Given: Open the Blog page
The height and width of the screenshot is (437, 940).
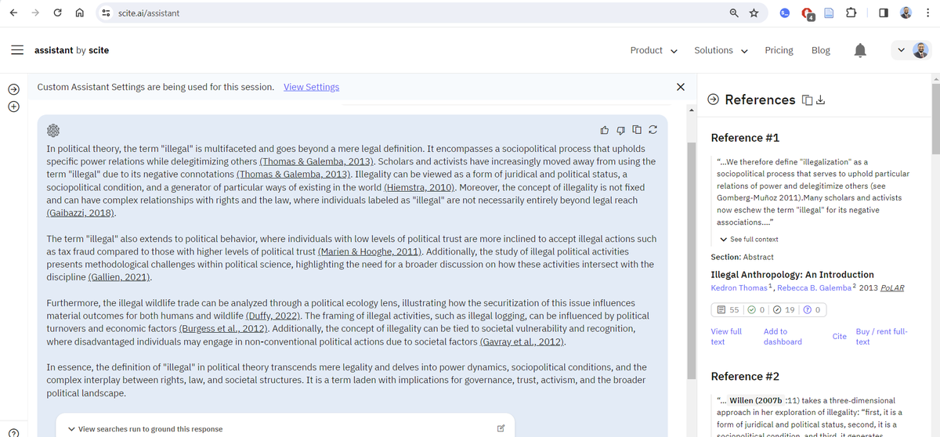Looking at the screenshot, I should click(x=821, y=50).
